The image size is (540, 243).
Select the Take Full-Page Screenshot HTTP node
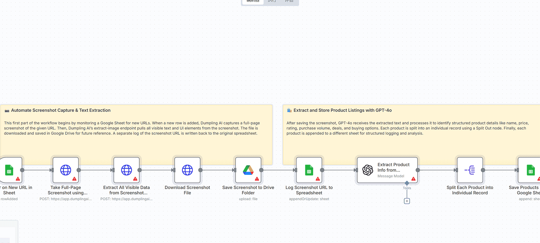click(66, 170)
